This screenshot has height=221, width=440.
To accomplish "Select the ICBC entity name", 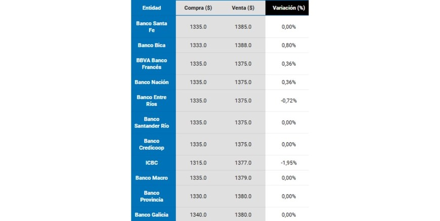I will coord(152,163).
